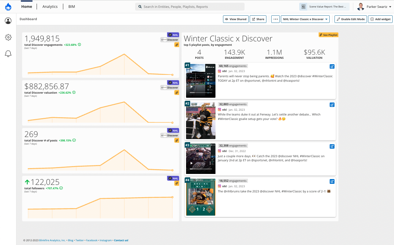Click the search magnifier icon

point(140,7)
